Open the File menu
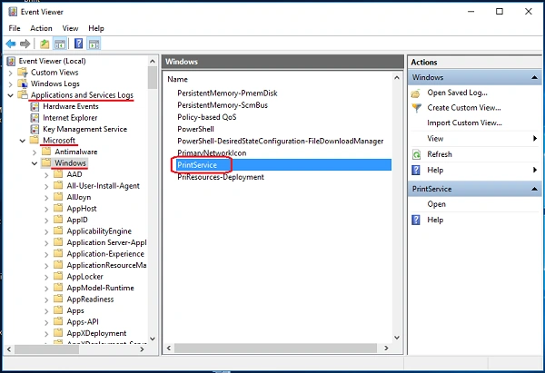The height and width of the screenshot is (373, 545). [x=15, y=28]
